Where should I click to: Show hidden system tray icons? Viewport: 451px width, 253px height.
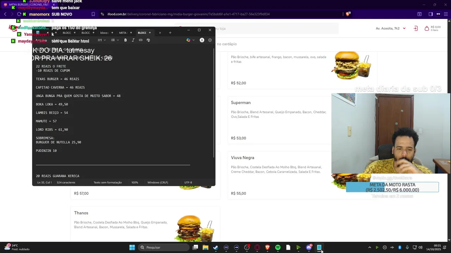[370, 247]
